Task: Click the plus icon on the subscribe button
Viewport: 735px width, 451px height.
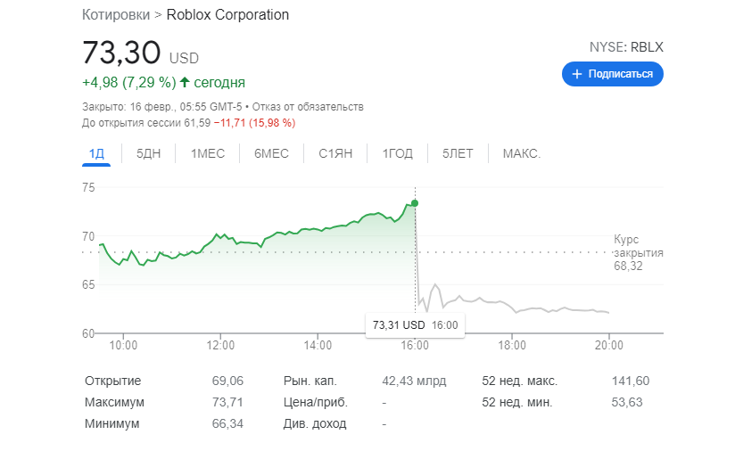Action: pos(576,74)
